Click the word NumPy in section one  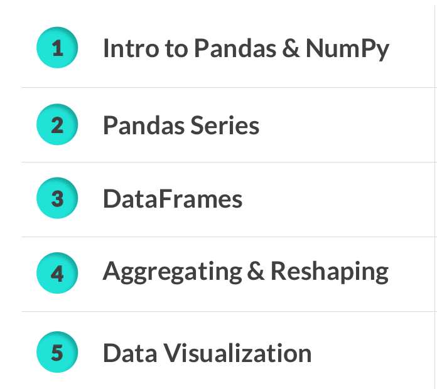click(x=347, y=48)
